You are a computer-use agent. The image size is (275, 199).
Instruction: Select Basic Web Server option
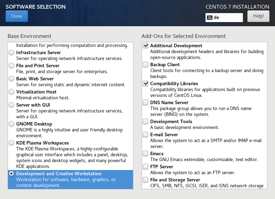12,79
